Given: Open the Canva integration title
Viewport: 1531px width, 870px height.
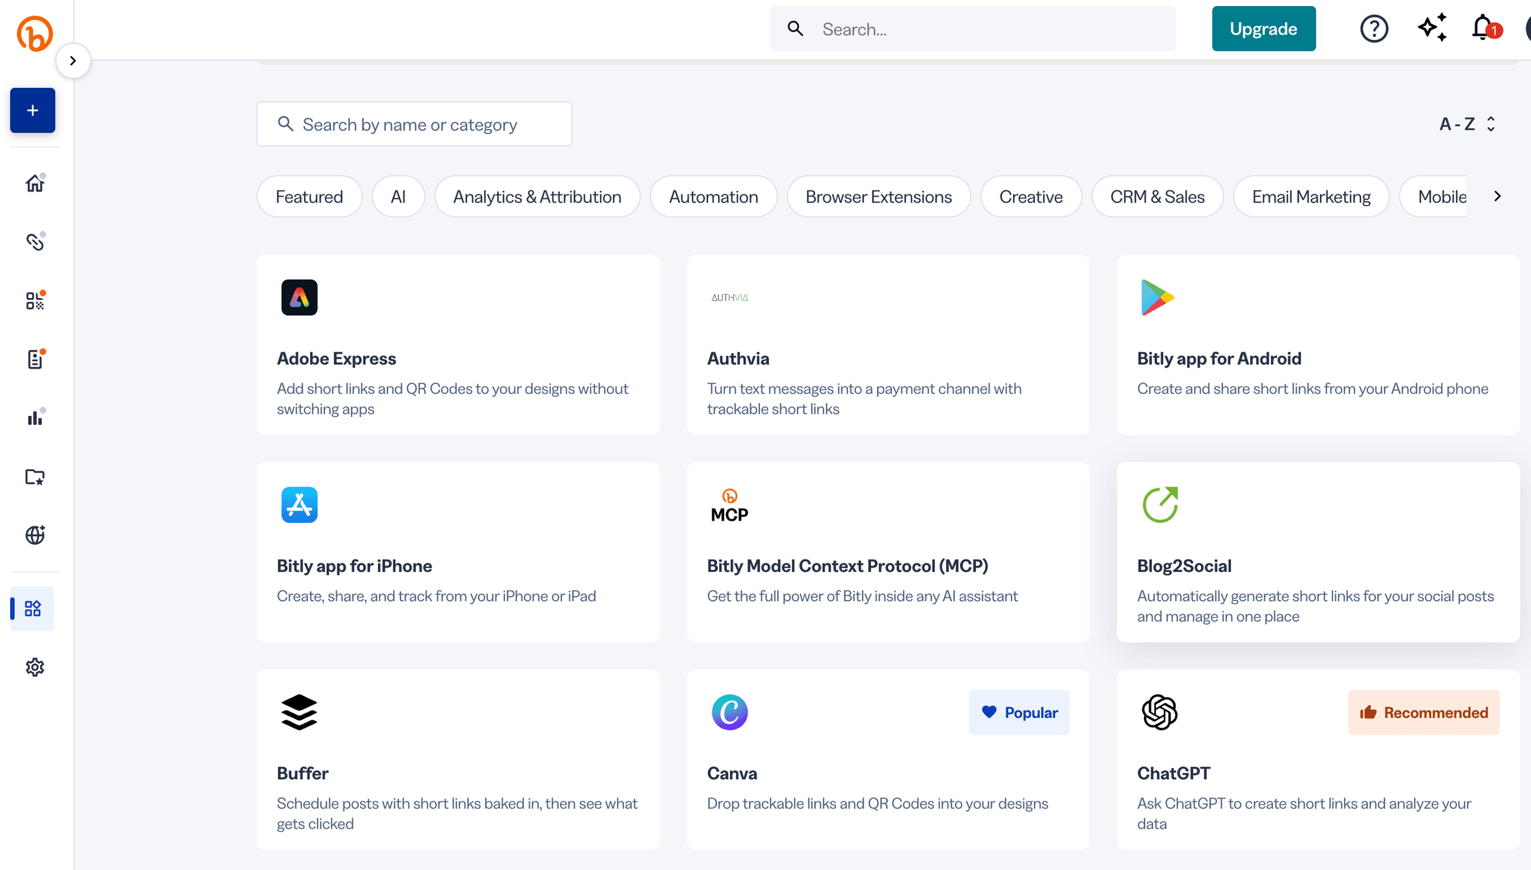Looking at the screenshot, I should [x=732, y=773].
